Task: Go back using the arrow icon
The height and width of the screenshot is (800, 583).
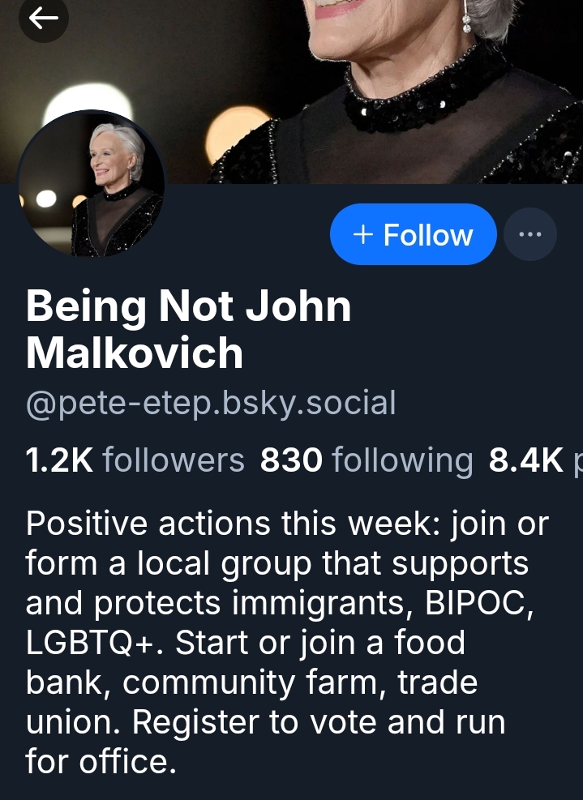Action: click(43, 18)
